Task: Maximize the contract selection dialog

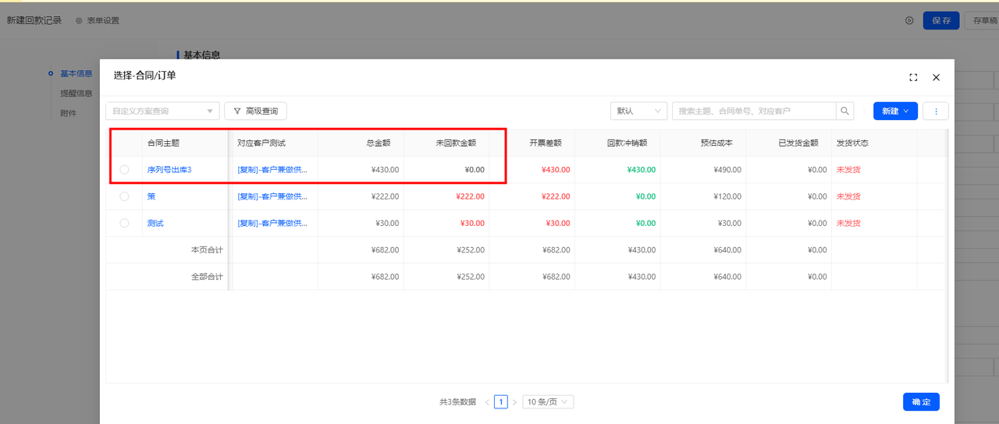Action: [913, 77]
